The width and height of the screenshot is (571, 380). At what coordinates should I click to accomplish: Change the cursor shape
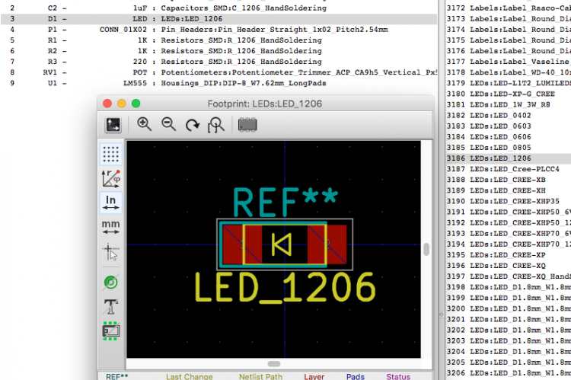110,252
